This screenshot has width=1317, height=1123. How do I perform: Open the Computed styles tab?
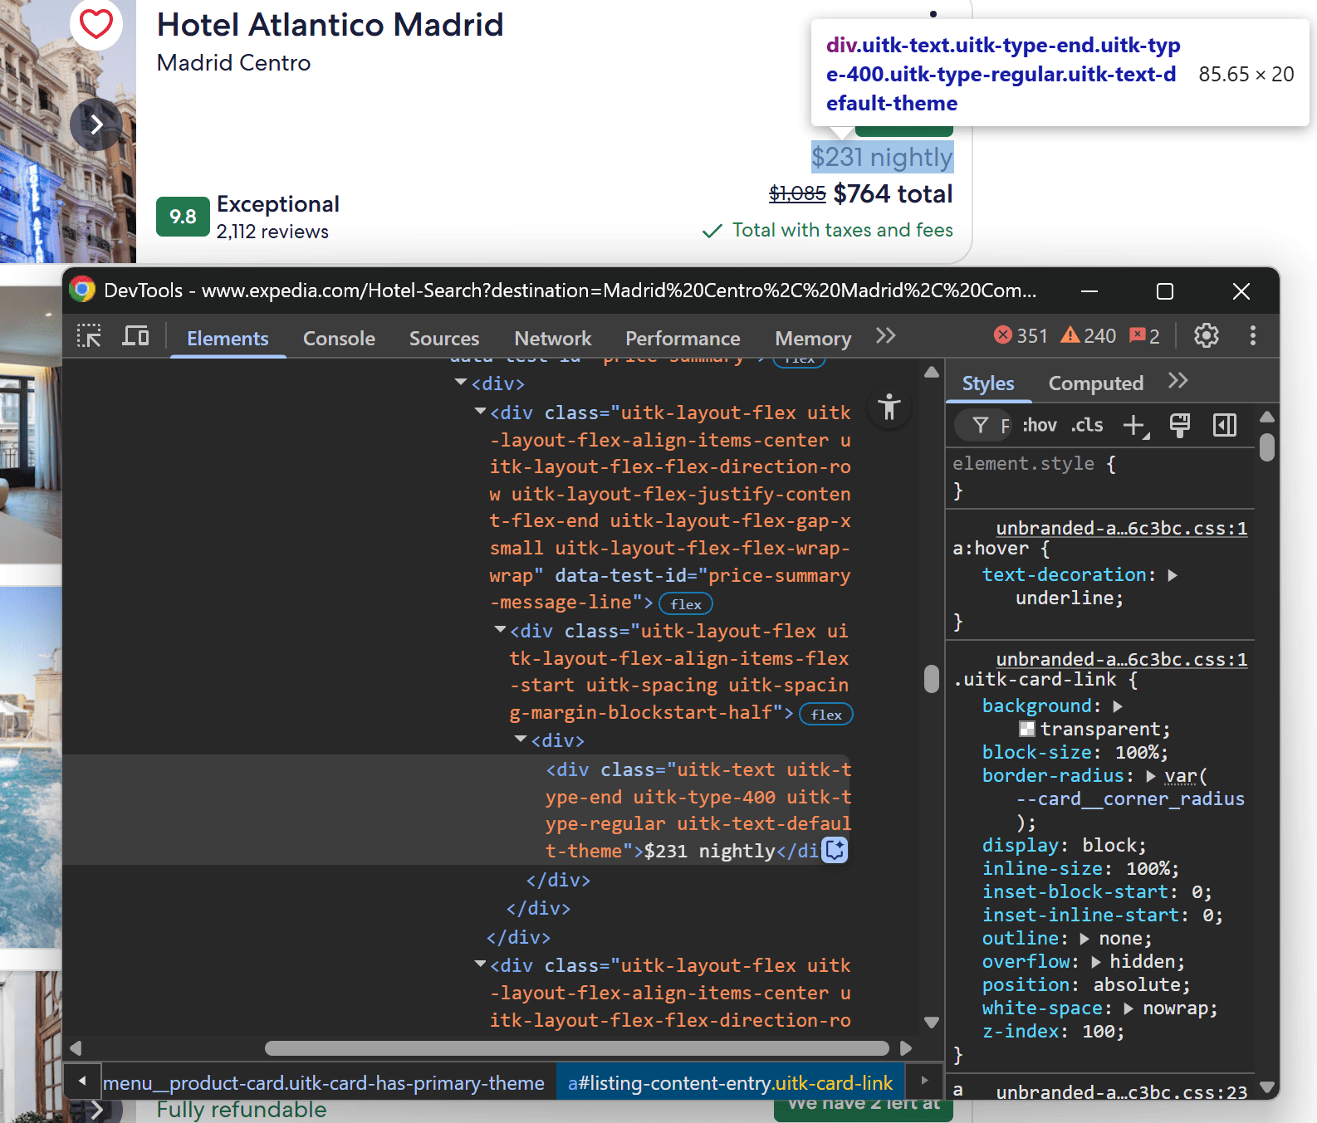(1096, 383)
